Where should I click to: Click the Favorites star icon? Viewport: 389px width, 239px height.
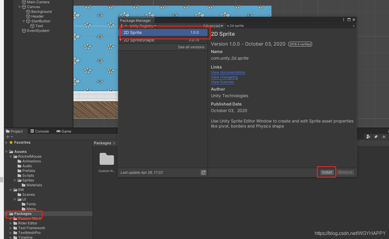[x=11, y=142]
